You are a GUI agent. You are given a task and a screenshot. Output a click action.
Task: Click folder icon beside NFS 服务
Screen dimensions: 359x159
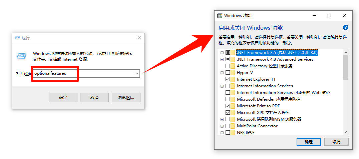[x=233, y=132]
